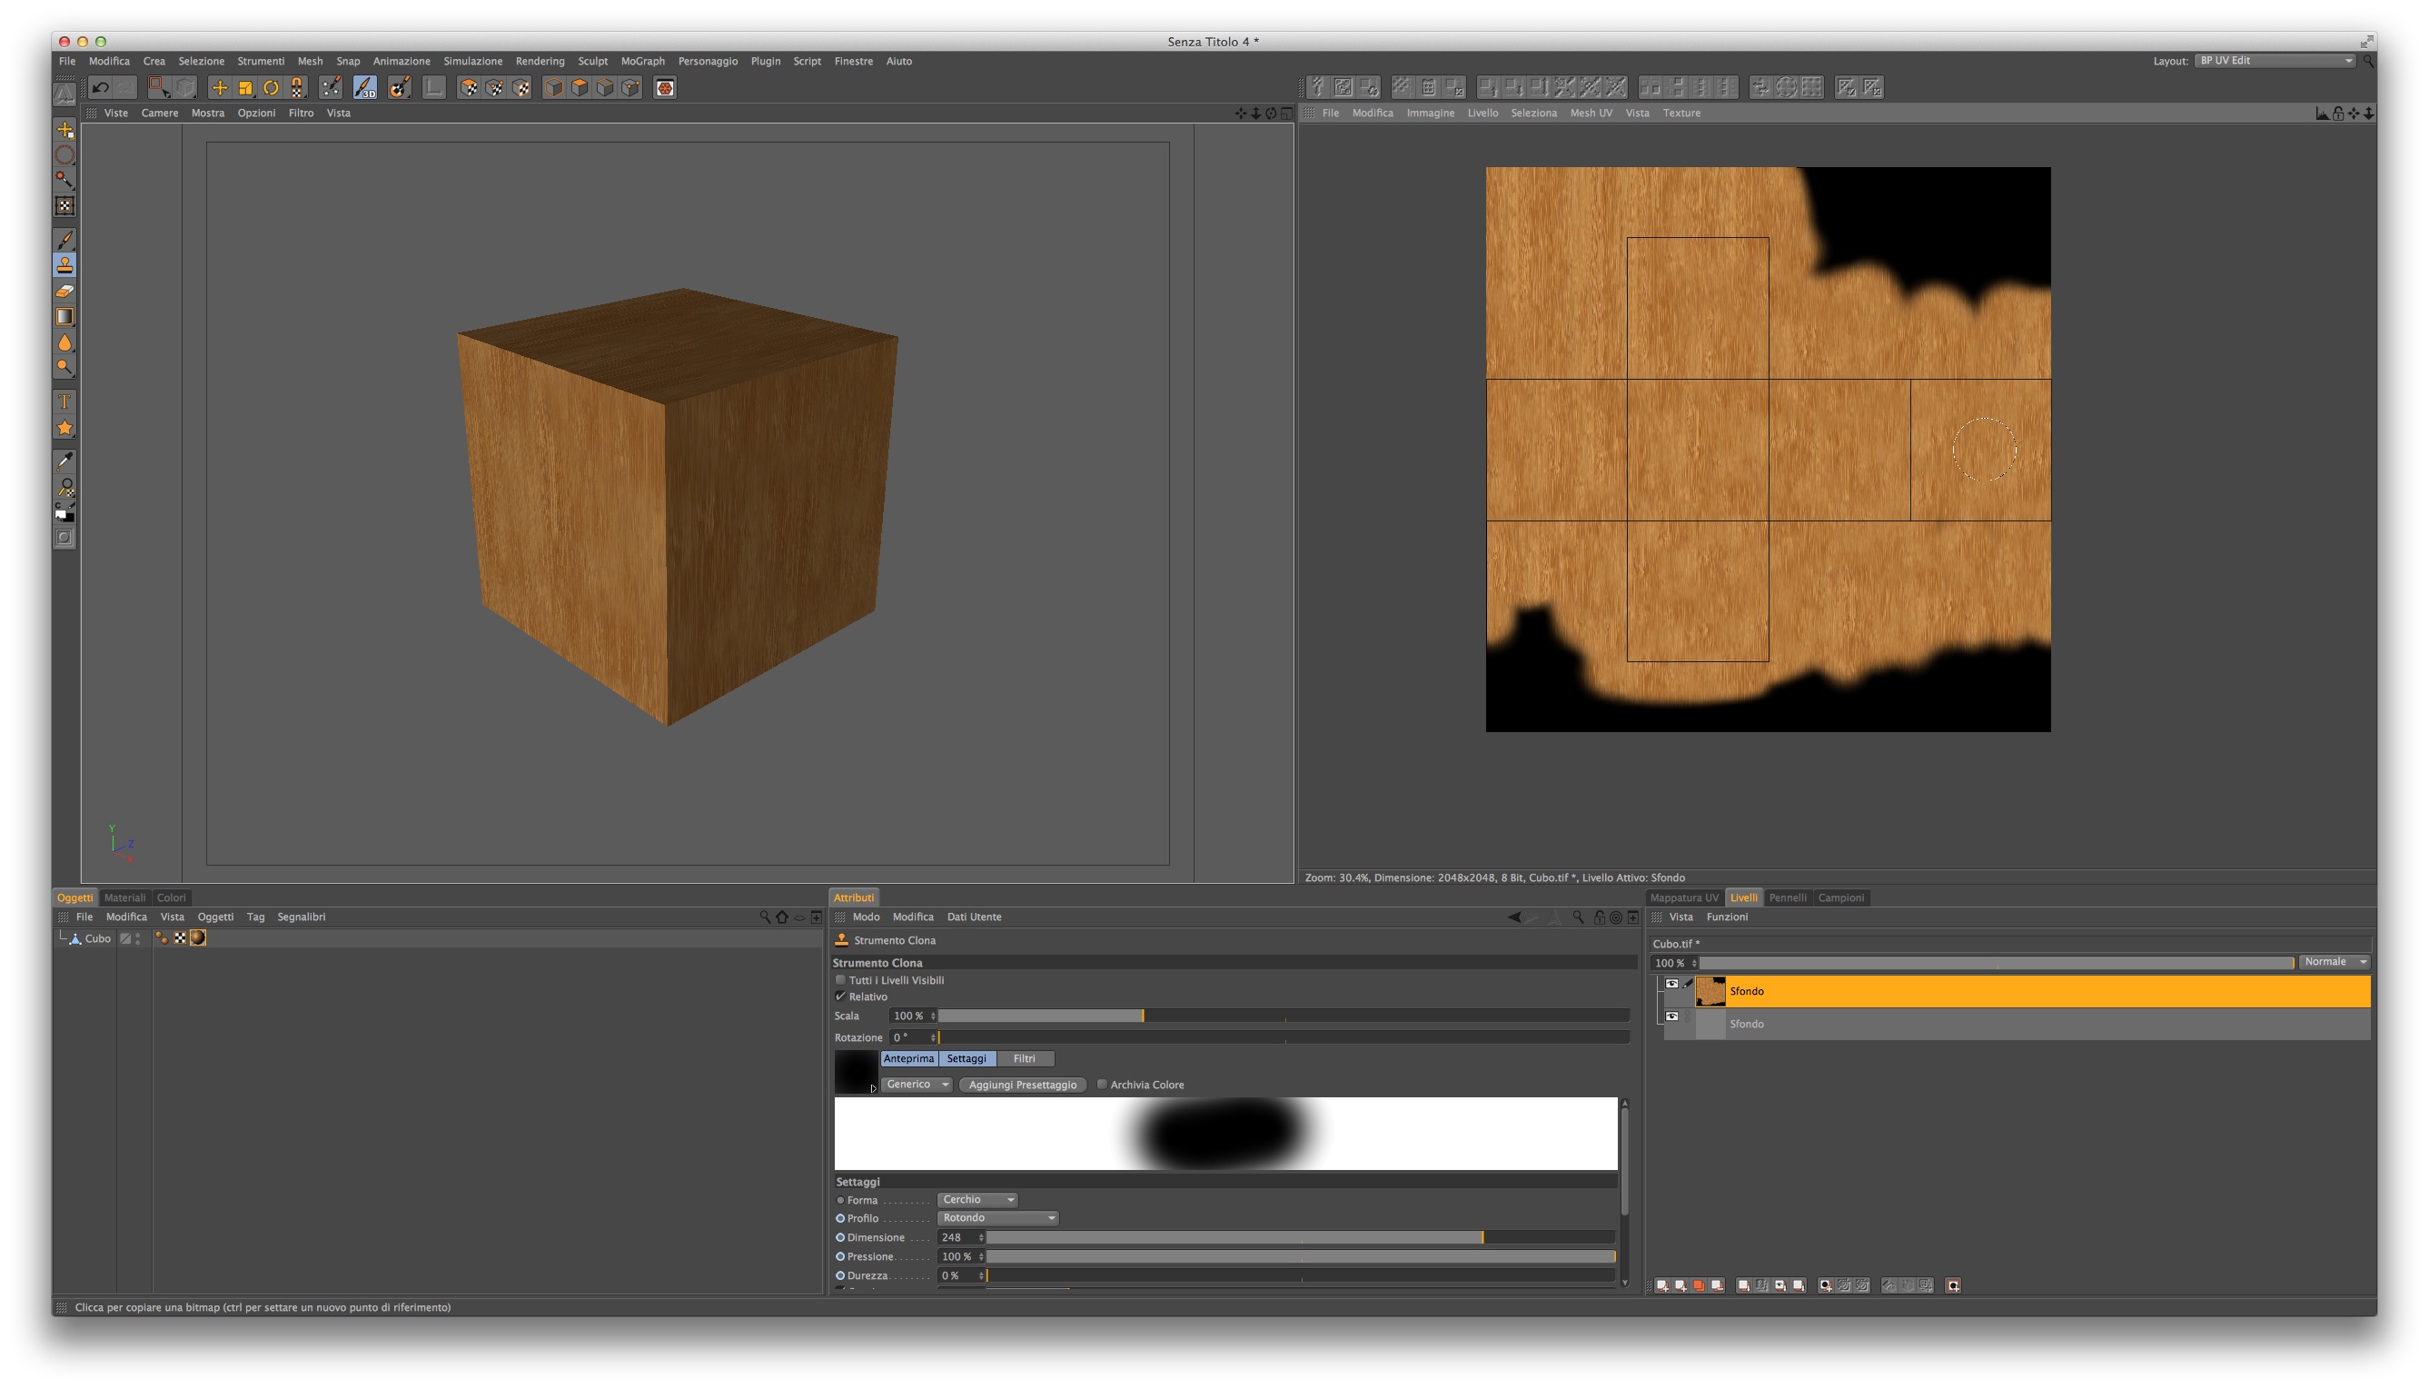Select the Eyedropper tool

tap(64, 461)
